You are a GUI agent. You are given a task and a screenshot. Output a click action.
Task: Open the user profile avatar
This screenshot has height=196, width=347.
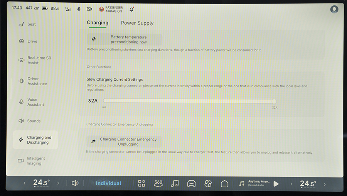pyautogui.click(x=334, y=9)
